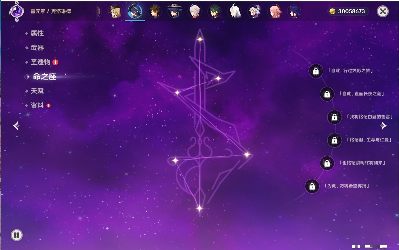
Task: Click lock icon for 自此, 行过烛影之帷
Action: pos(316,71)
